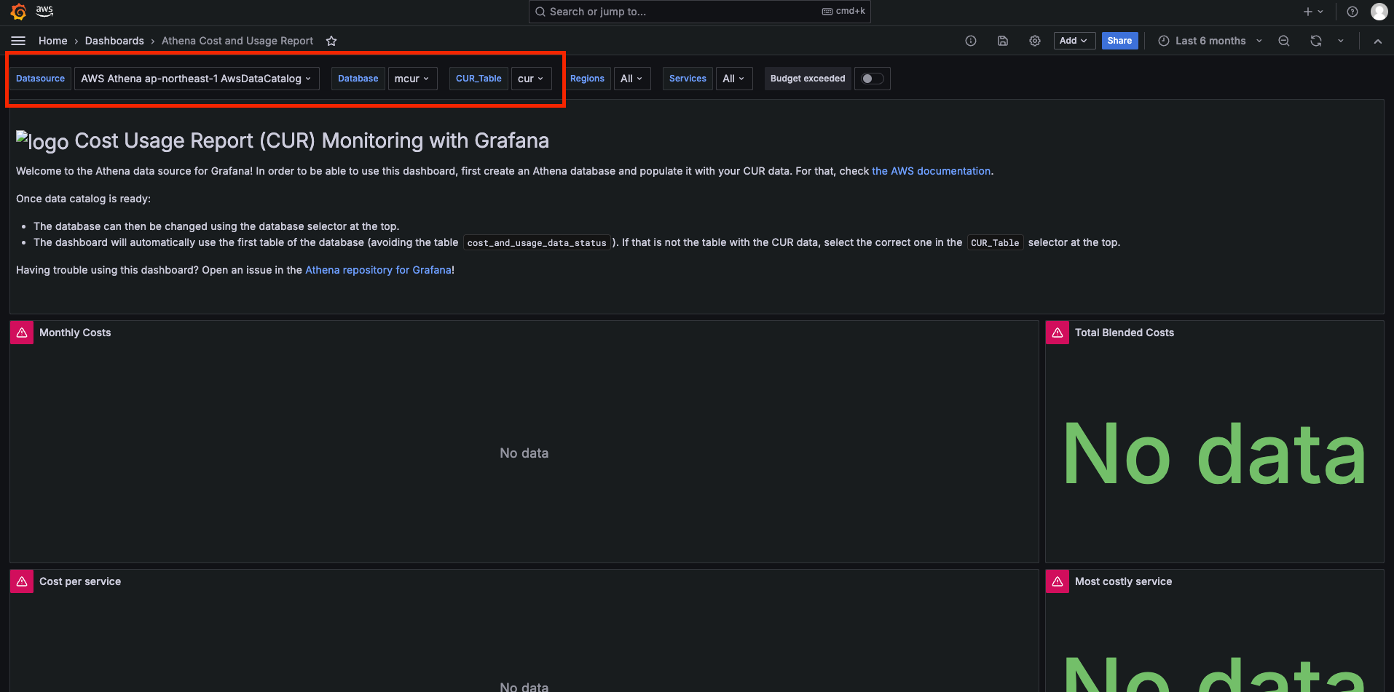Open the help question mark menu
The width and height of the screenshot is (1394, 692).
coord(1352,12)
